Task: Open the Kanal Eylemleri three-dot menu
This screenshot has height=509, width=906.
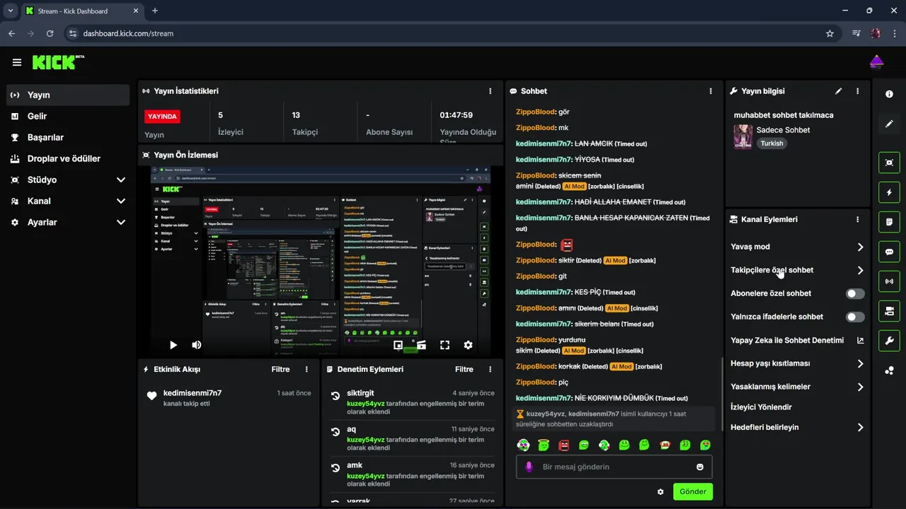Action: [857, 219]
